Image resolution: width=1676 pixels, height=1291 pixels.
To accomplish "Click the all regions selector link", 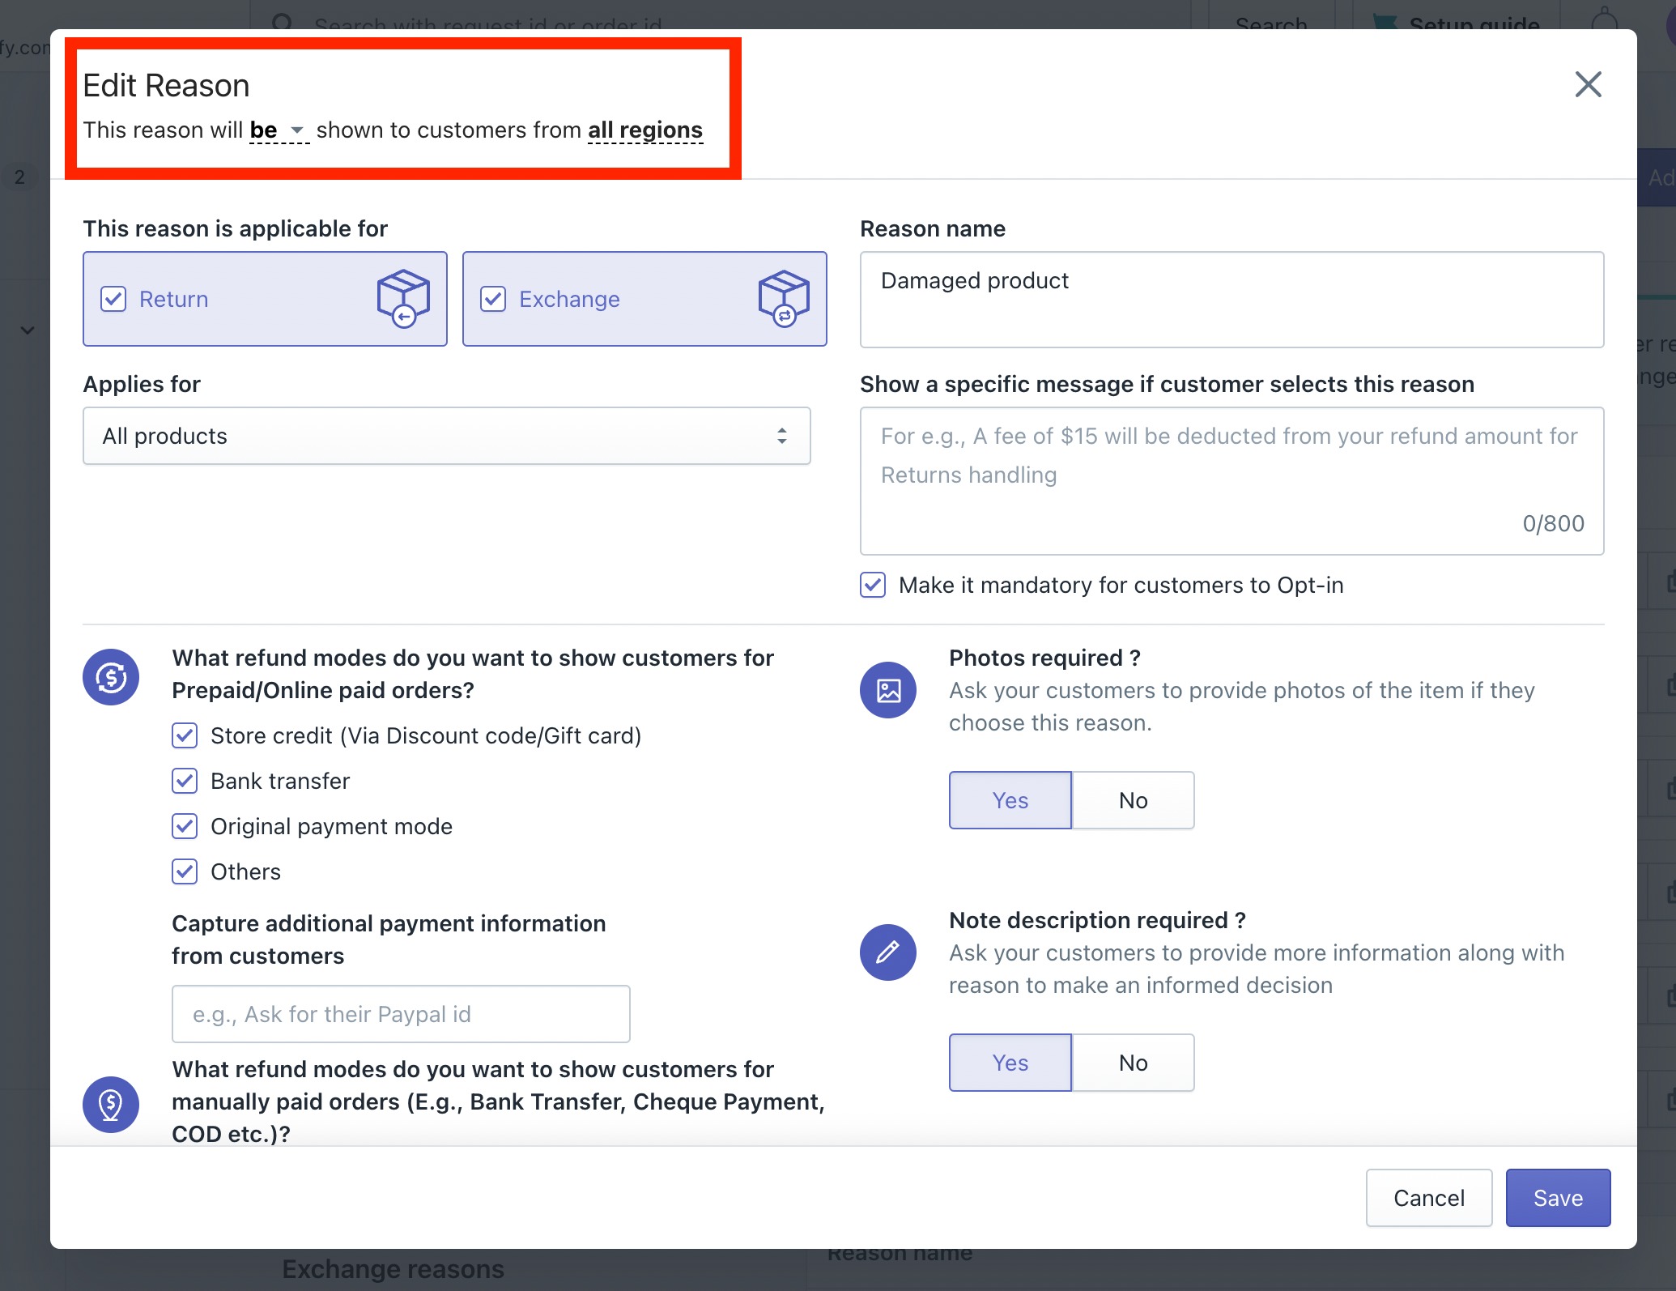I will point(644,130).
